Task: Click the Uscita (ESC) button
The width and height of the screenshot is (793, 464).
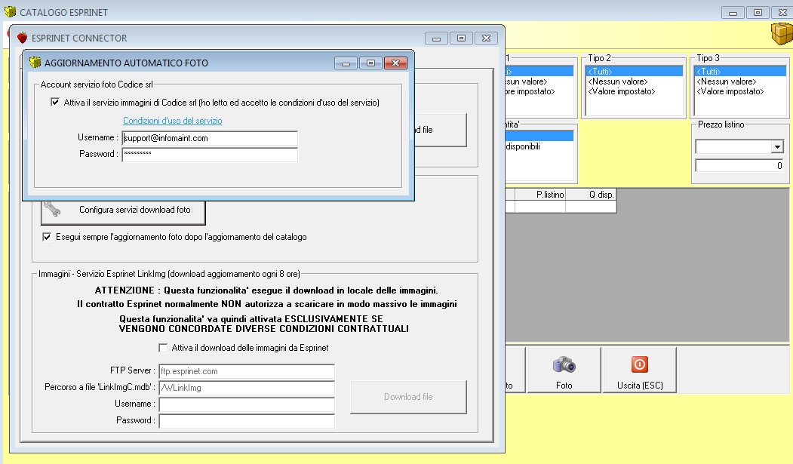Action: 640,370
